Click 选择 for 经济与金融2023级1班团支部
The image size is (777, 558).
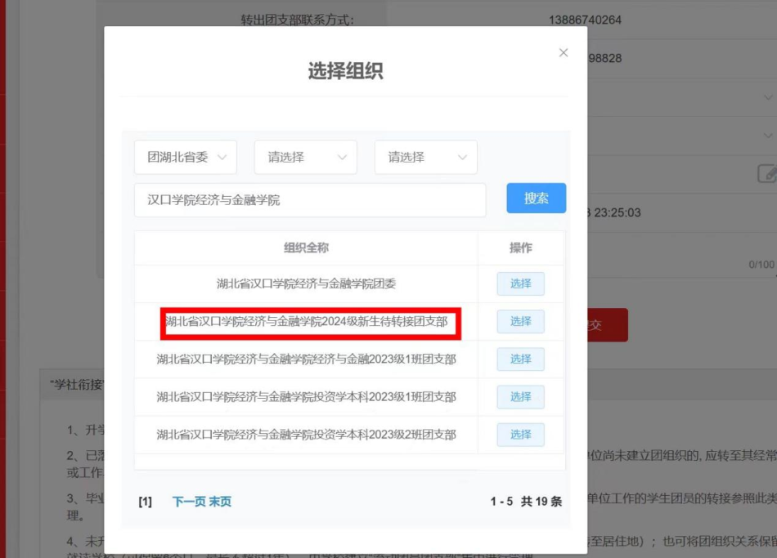(520, 359)
